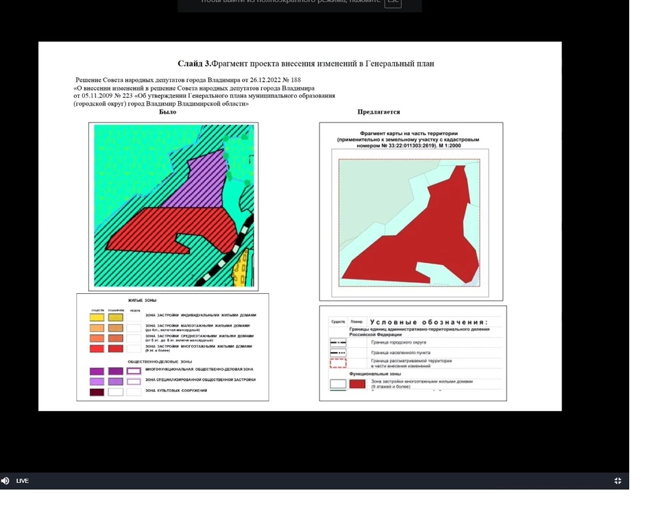
Task: Click the Esc key hint at top
Action: tap(393, 2)
